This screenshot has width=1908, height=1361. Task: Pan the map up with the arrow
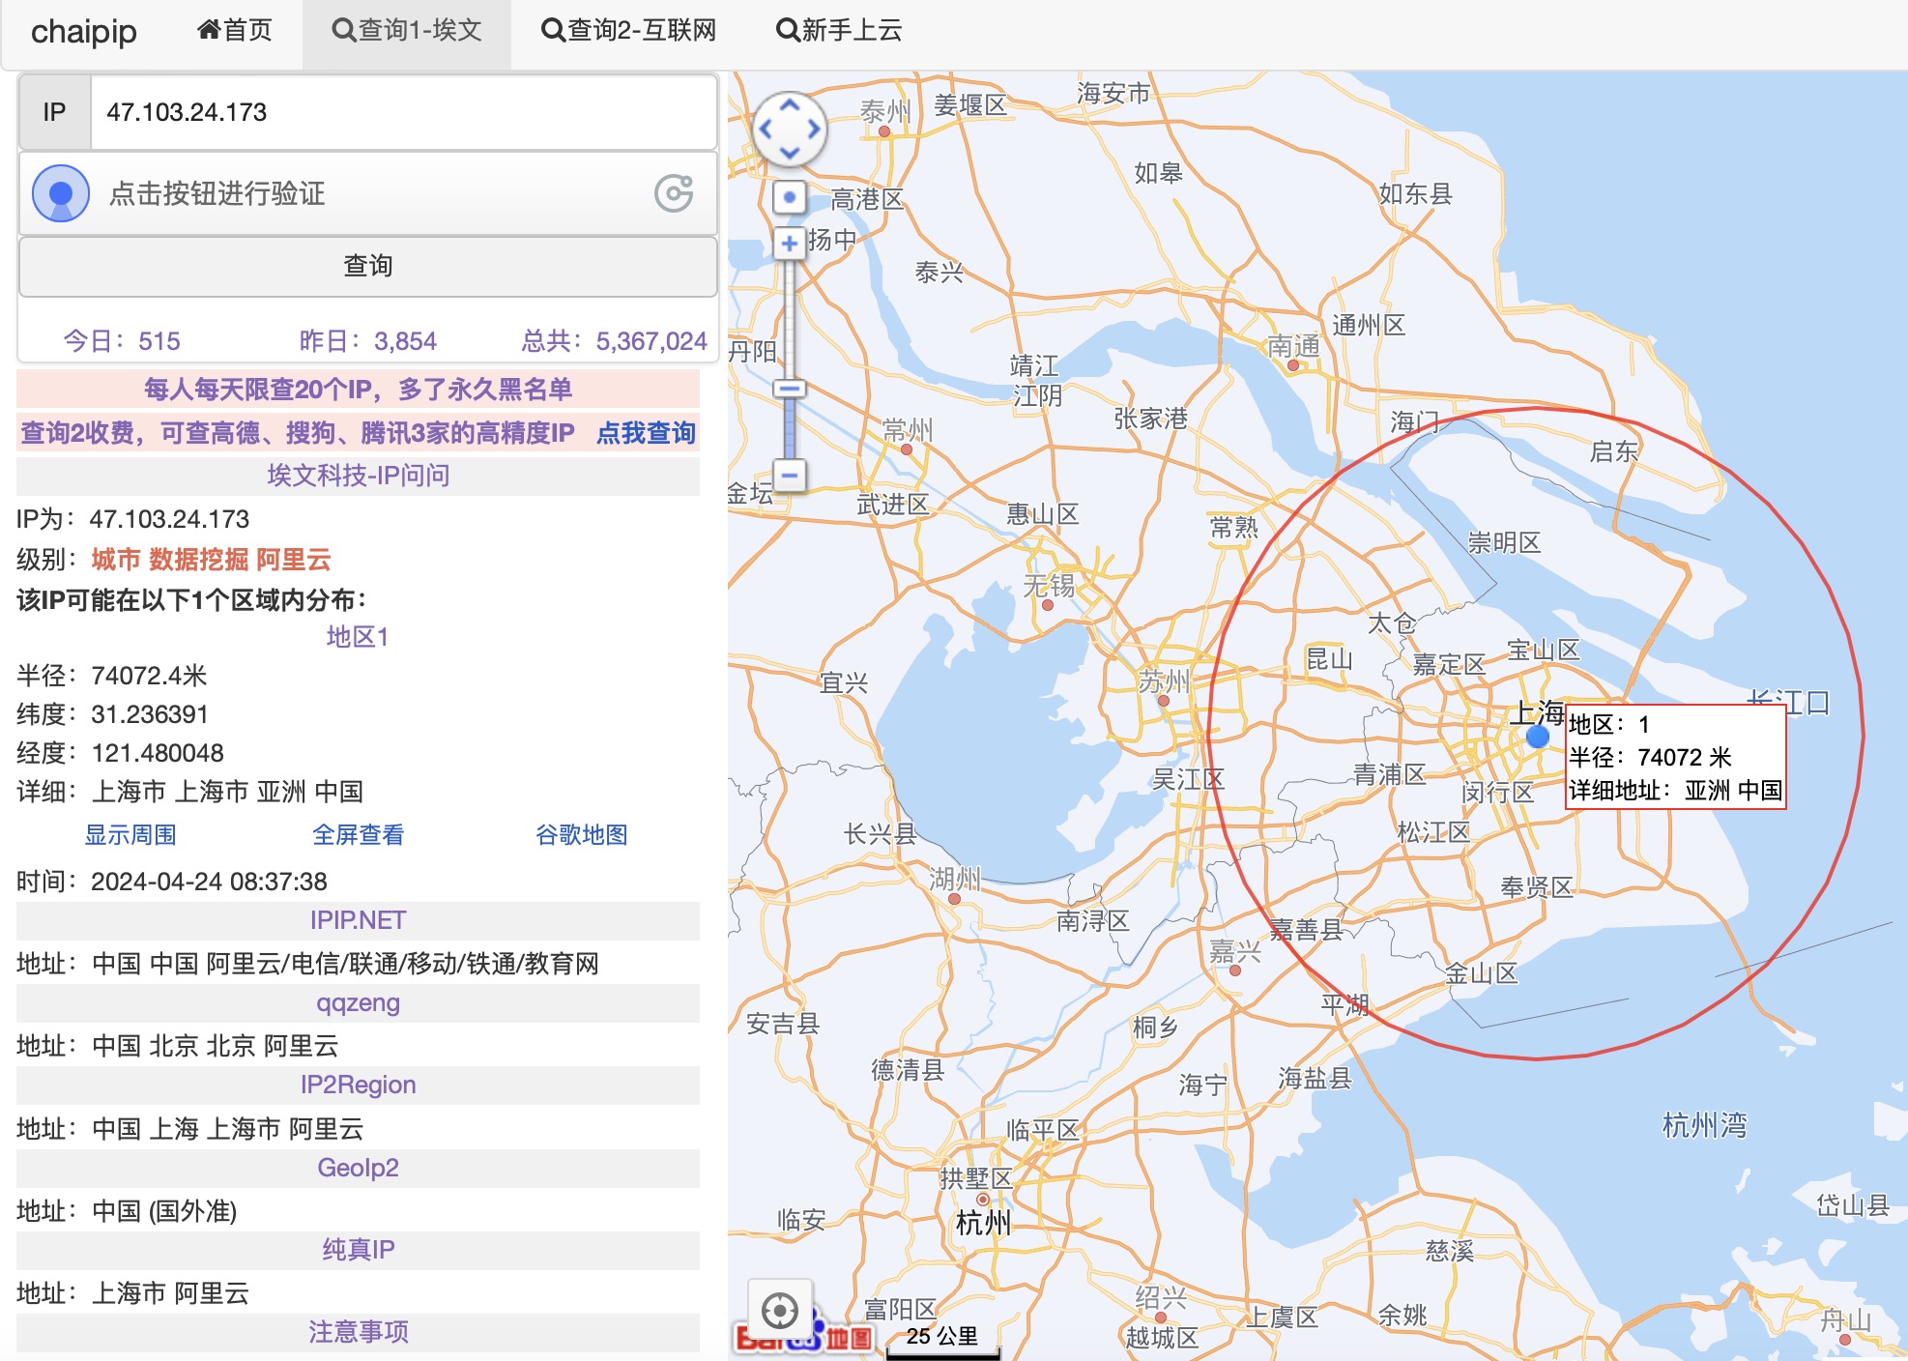(790, 104)
